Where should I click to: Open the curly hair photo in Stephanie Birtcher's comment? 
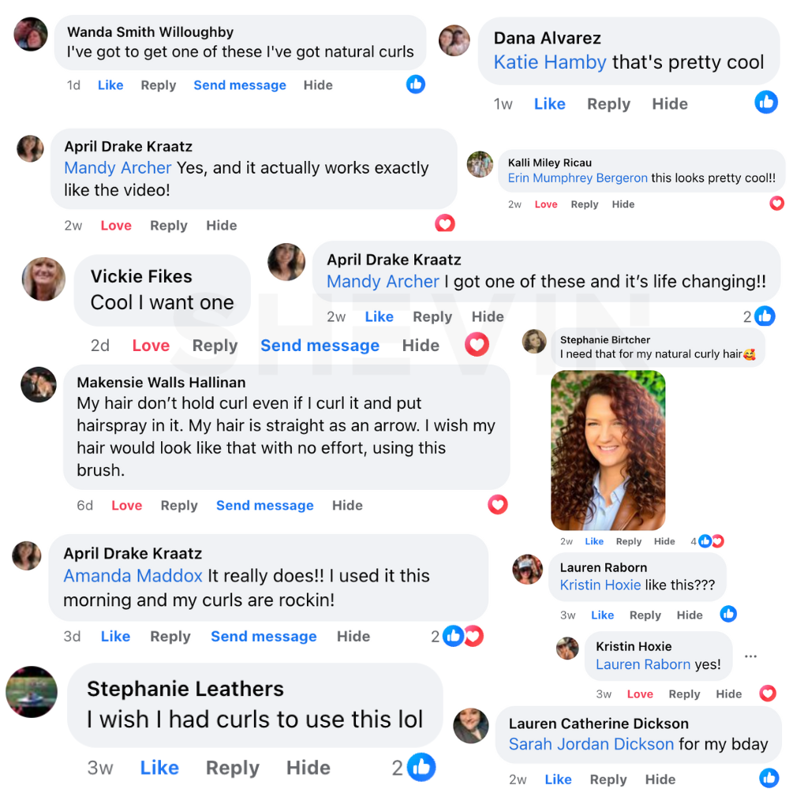tap(608, 450)
